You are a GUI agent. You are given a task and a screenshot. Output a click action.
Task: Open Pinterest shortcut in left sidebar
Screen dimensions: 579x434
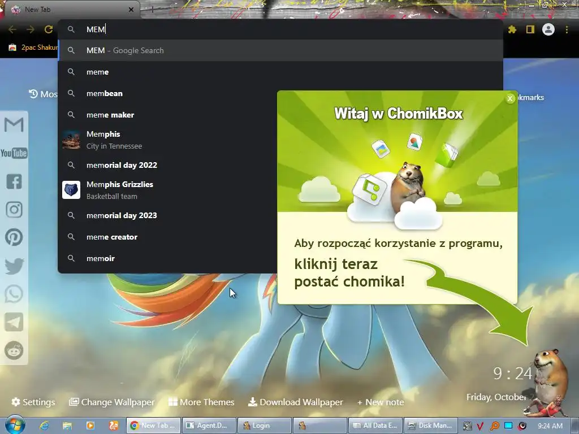(14, 237)
